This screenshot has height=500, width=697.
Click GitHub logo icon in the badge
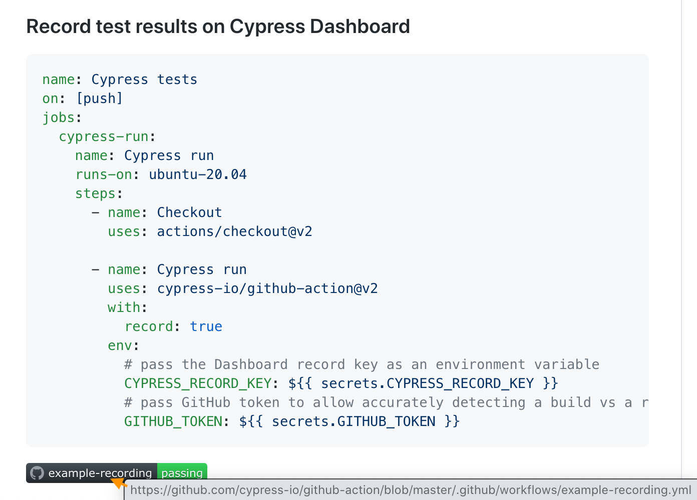(x=37, y=473)
